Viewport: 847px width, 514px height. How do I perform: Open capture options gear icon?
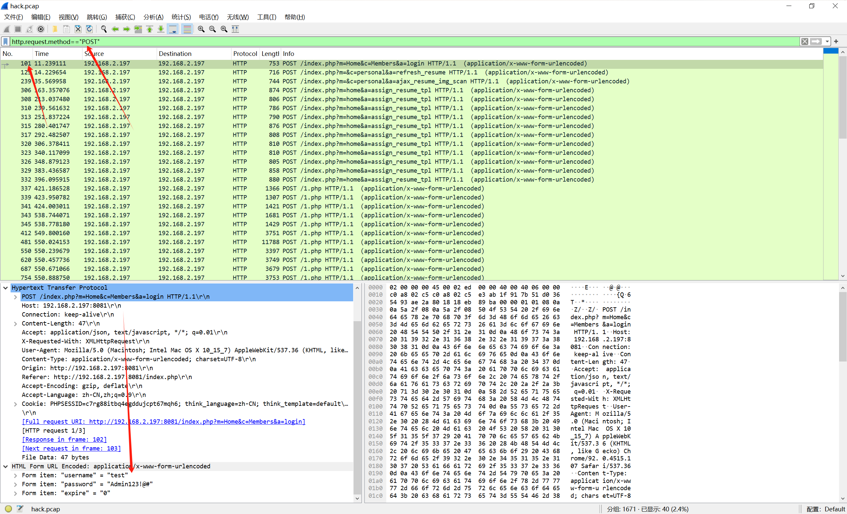41,29
